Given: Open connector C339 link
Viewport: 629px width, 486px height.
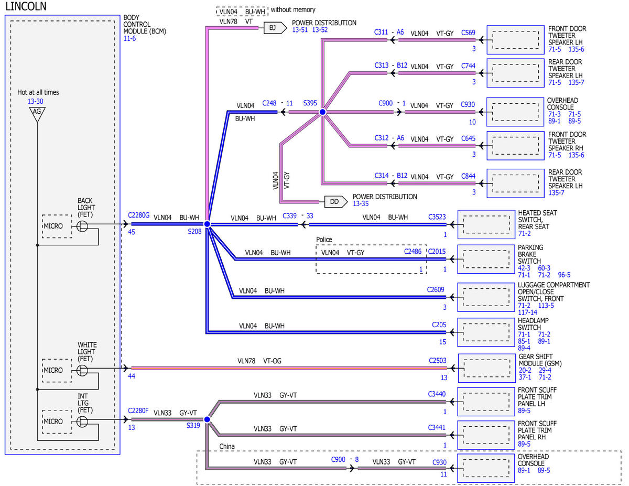Looking at the screenshot, I should click(x=289, y=215).
